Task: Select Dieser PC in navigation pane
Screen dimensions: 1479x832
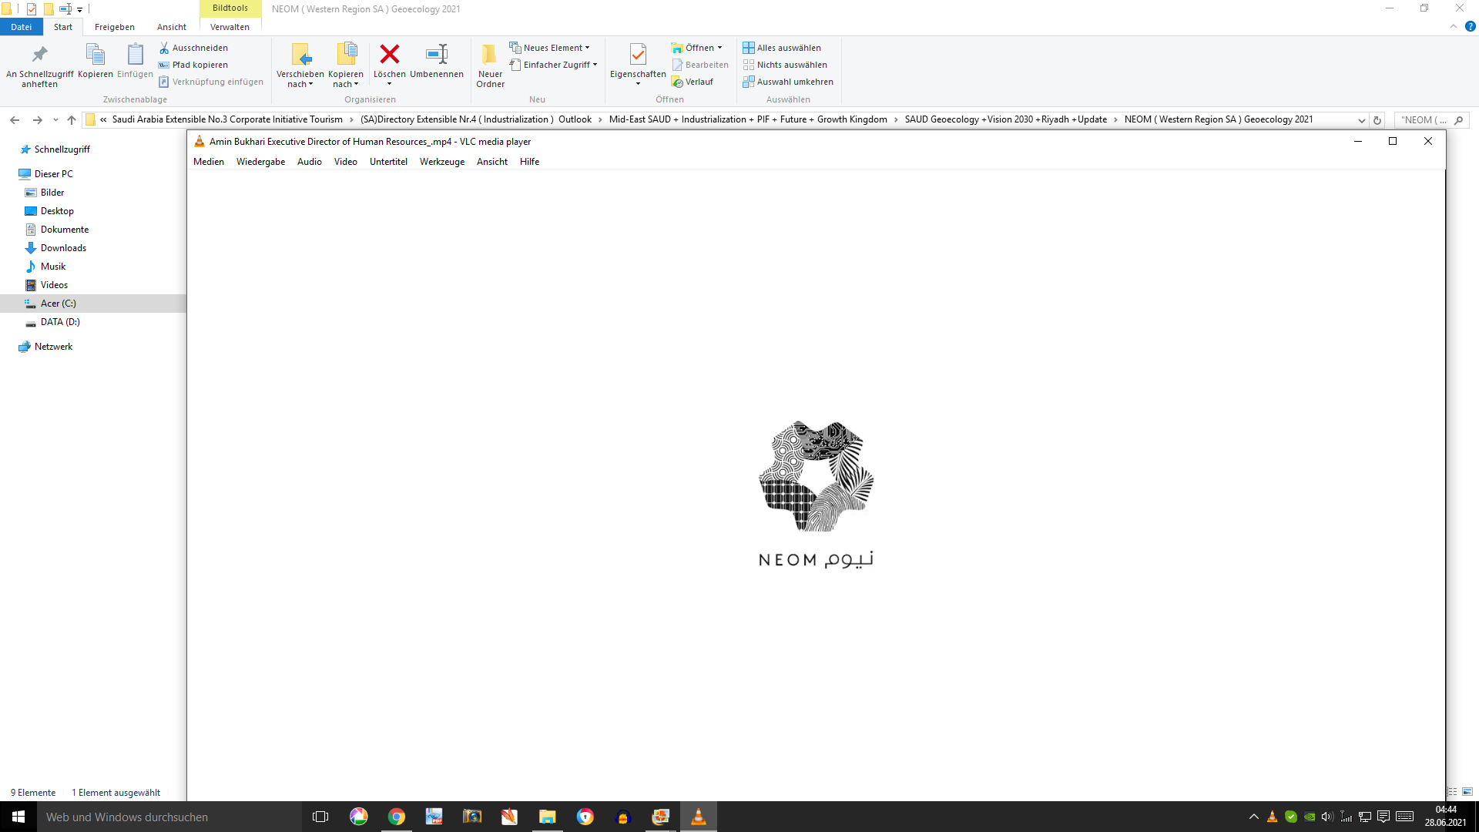Action: (x=53, y=174)
